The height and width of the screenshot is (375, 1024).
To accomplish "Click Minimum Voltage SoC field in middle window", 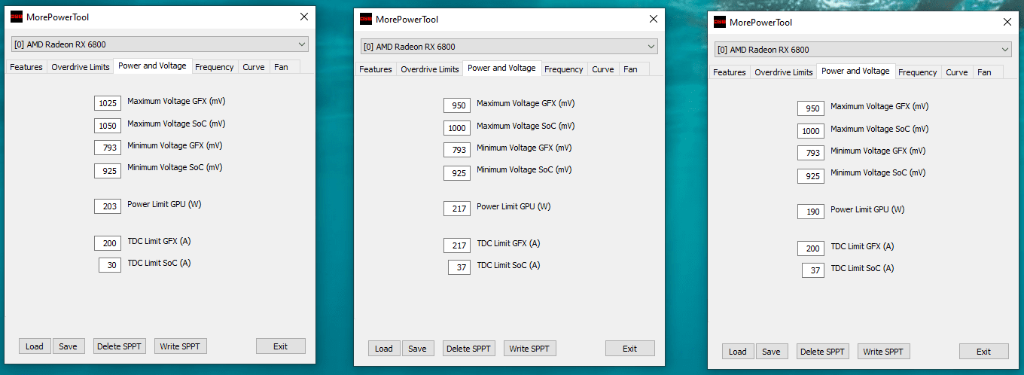I will pos(457,173).
